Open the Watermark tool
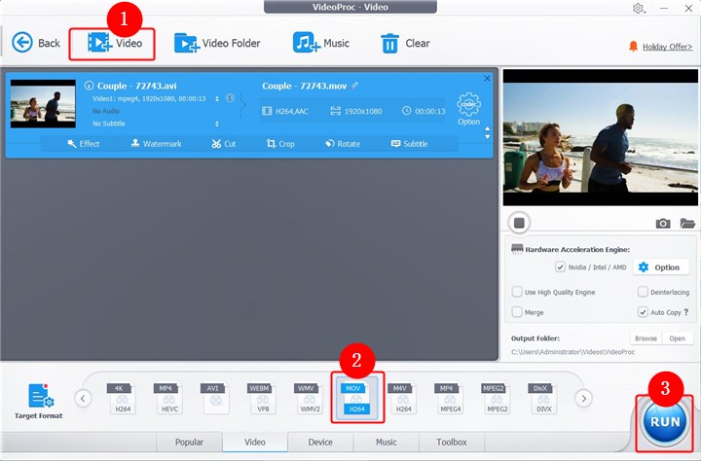The width and height of the screenshot is (701, 461). click(x=156, y=143)
